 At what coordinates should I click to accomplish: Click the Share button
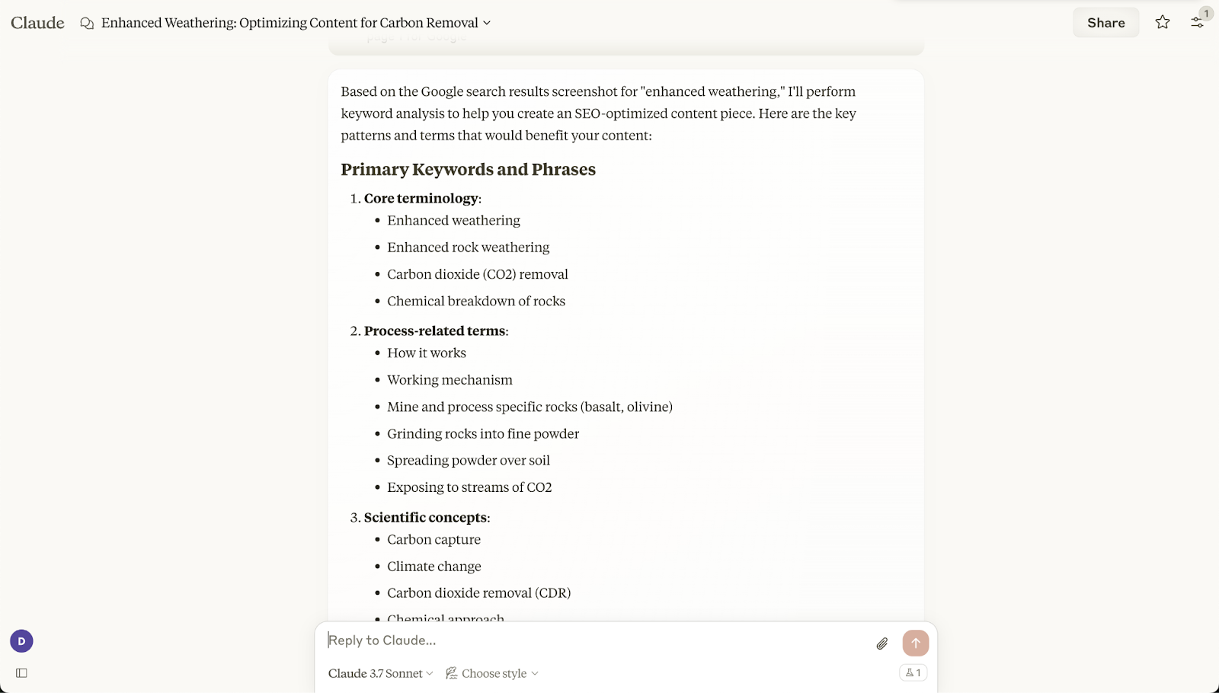[1105, 22]
